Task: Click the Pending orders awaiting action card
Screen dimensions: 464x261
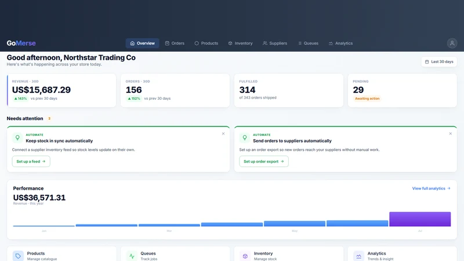Action: 403,90
